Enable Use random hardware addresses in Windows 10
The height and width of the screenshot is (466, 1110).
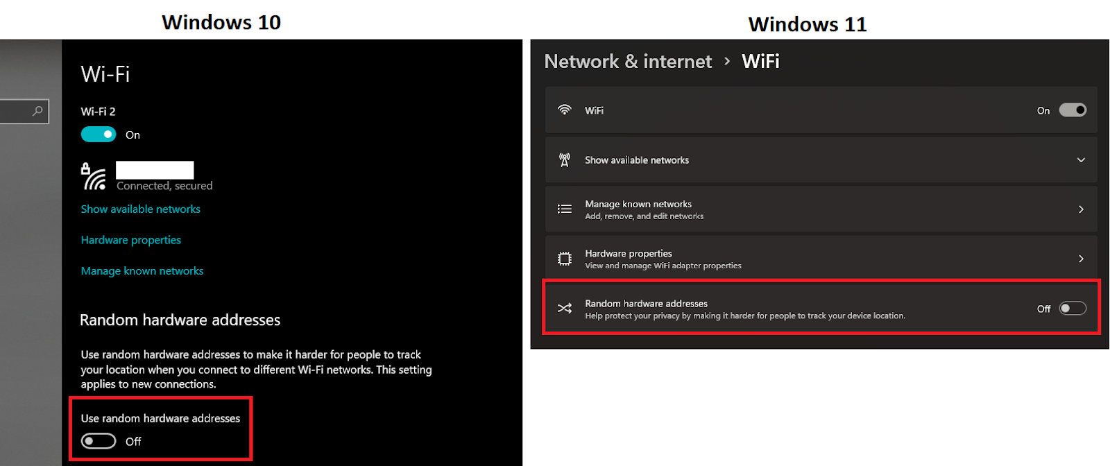coord(99,441)
